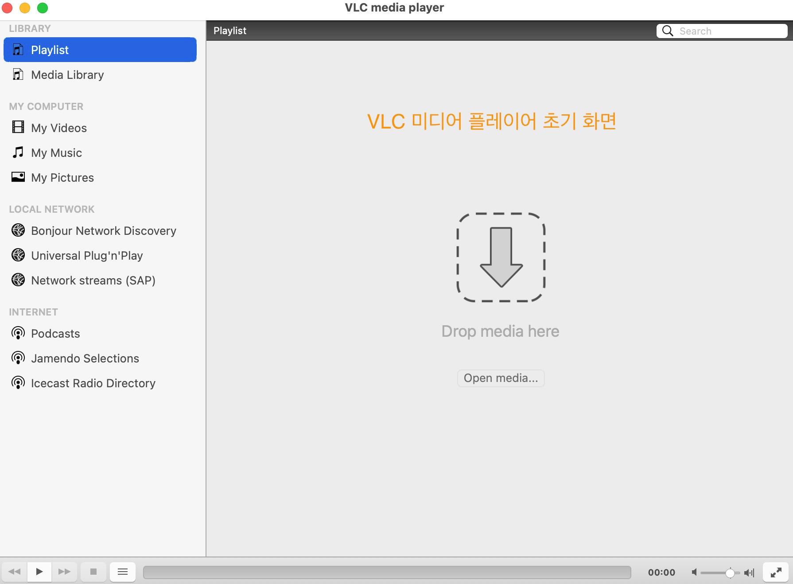Toggle fullscreen with the arrows button

pyautogui.click(x=776, y=572)
